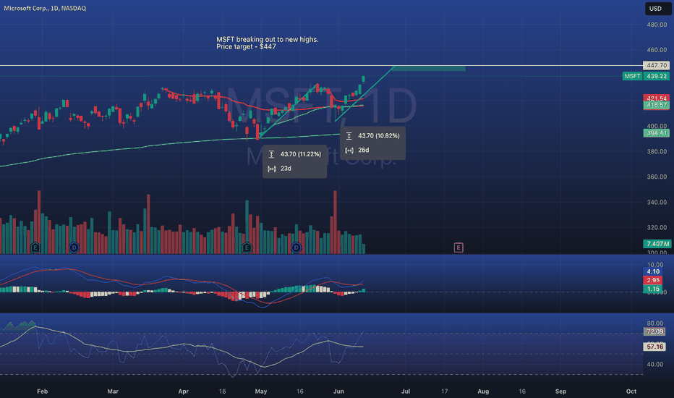Click the earnings E marker before May
The image size is (674, 398).
click(247, 247)
